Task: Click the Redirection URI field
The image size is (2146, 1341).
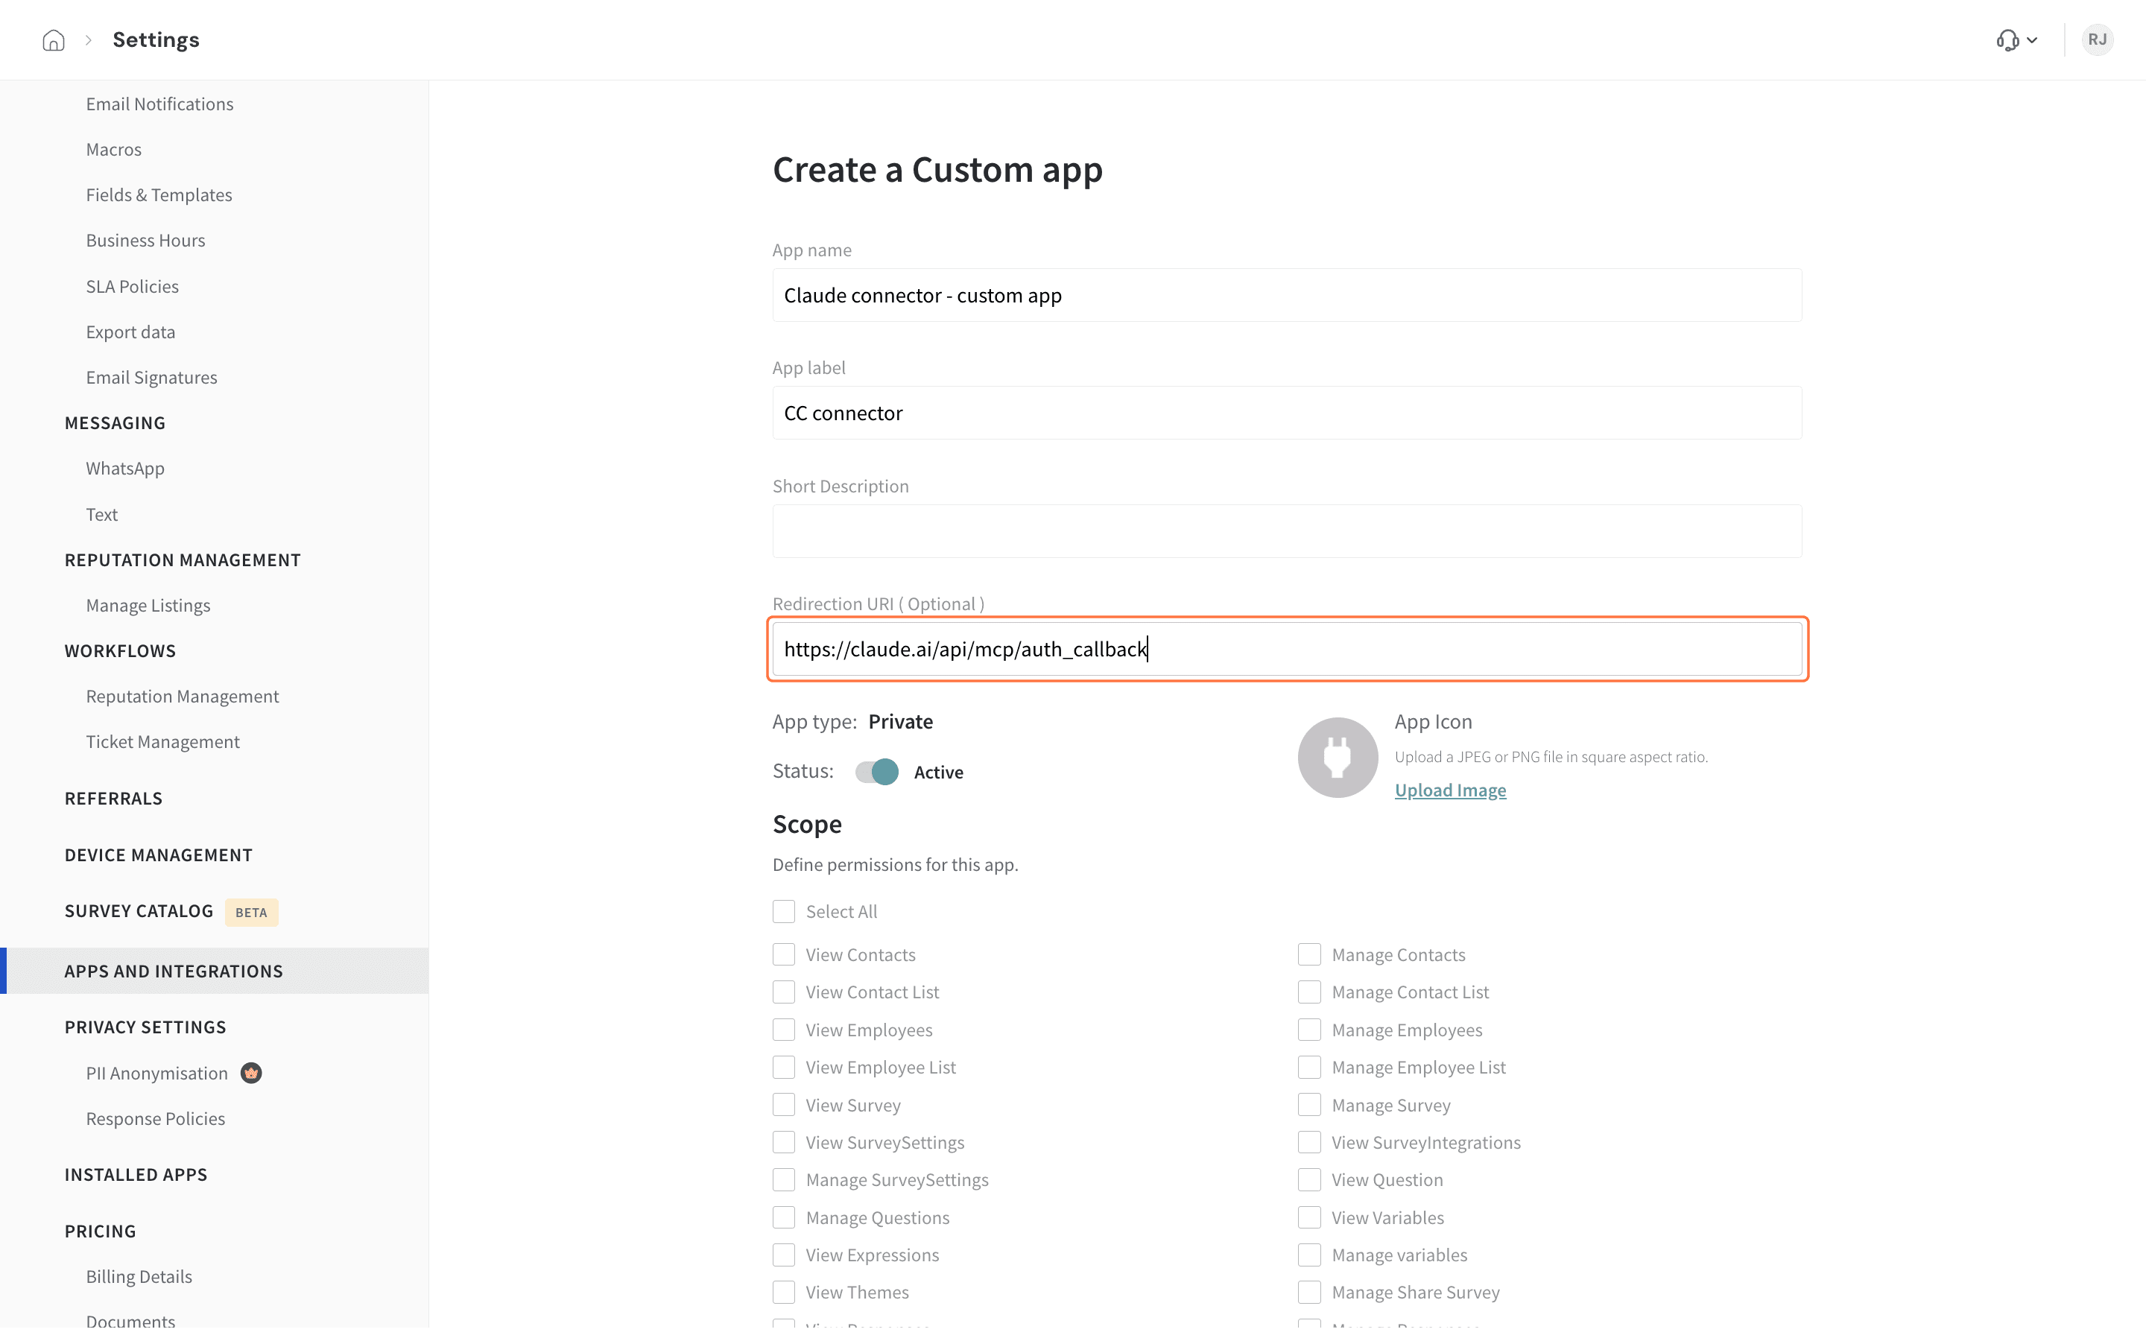Action: 1287,649
